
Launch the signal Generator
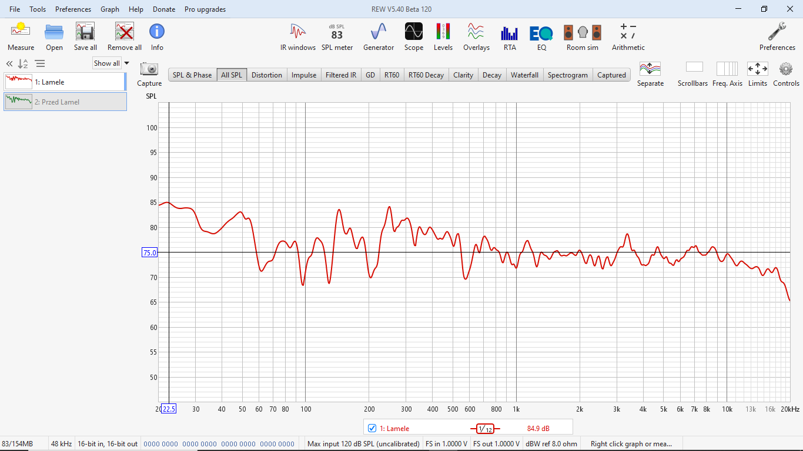[x=379, y=36]
